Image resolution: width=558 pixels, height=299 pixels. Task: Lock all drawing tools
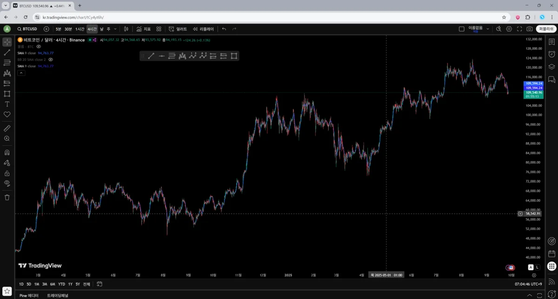7,173
